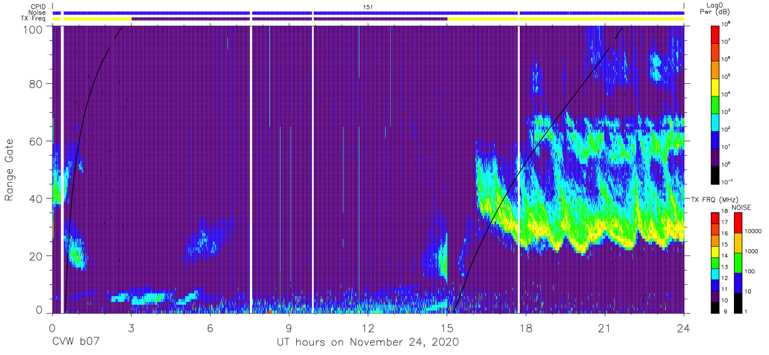Viewport: 769px width, 355px height.
Task: Click the 9 hour x-axis tick label
Action: (289, 327)
